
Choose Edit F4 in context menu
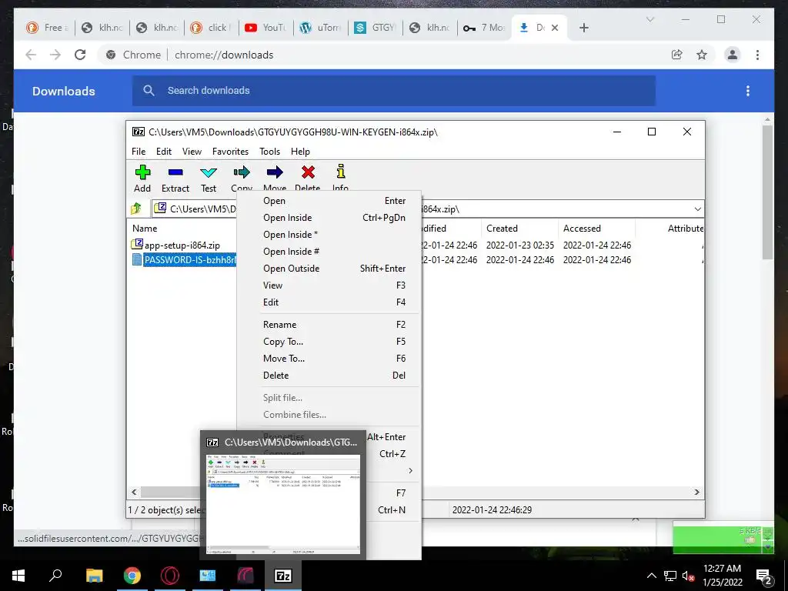click(x=329, y=302)
